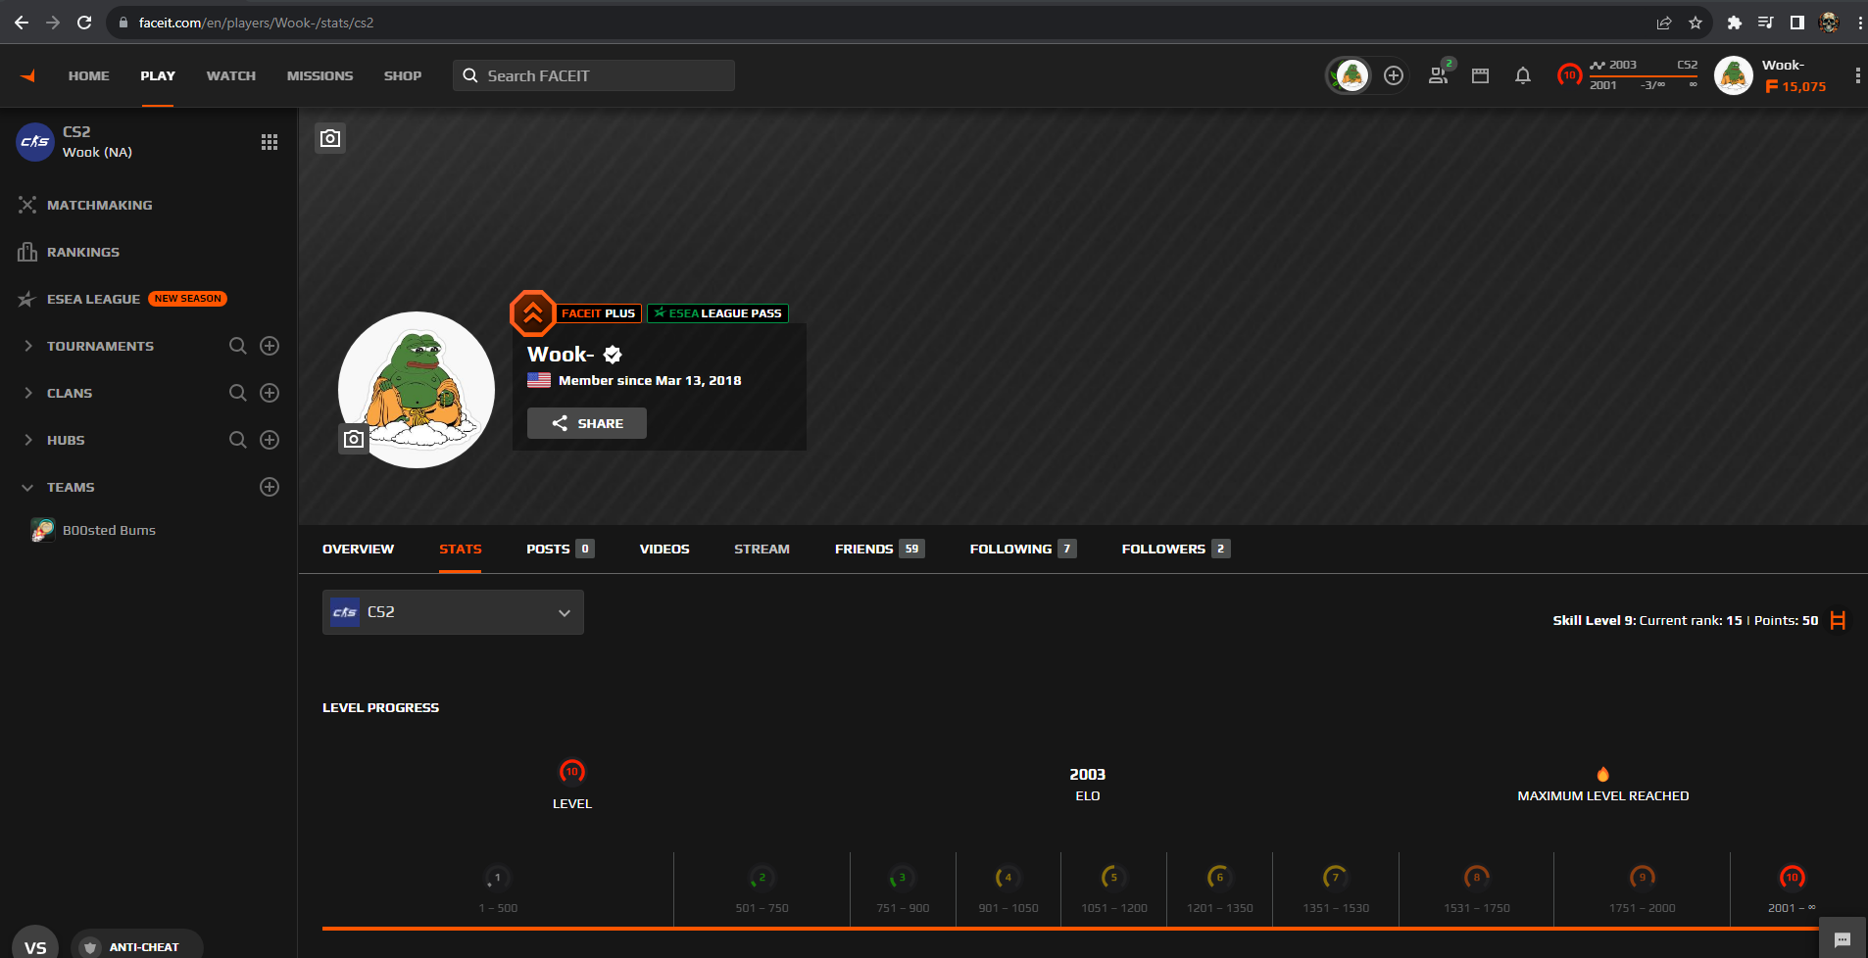Click the browser share page icon
Image resolution: width=1868 pixels, height=958 pixels.
pos(1664,23)
